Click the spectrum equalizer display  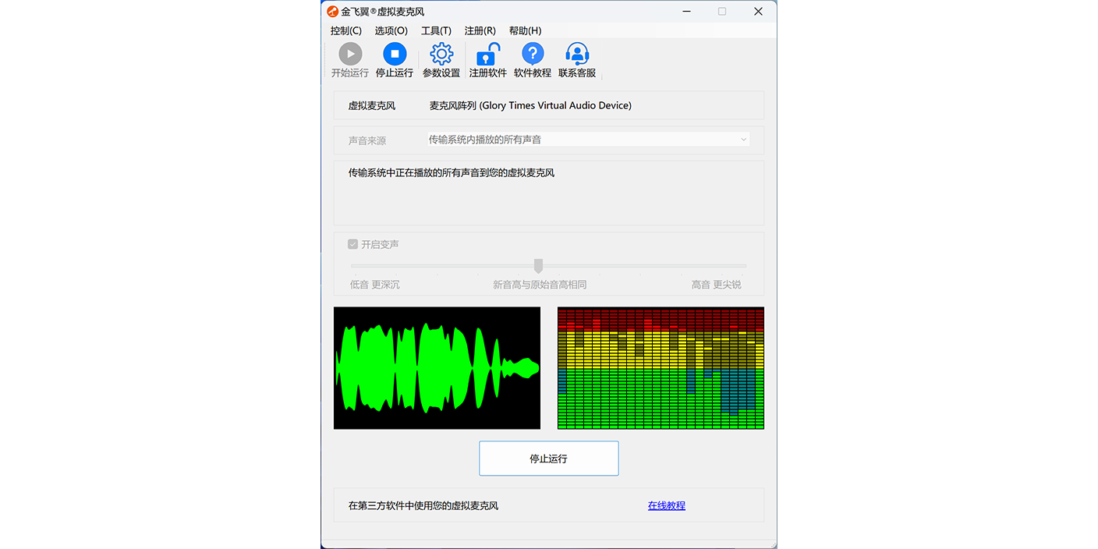661,368
